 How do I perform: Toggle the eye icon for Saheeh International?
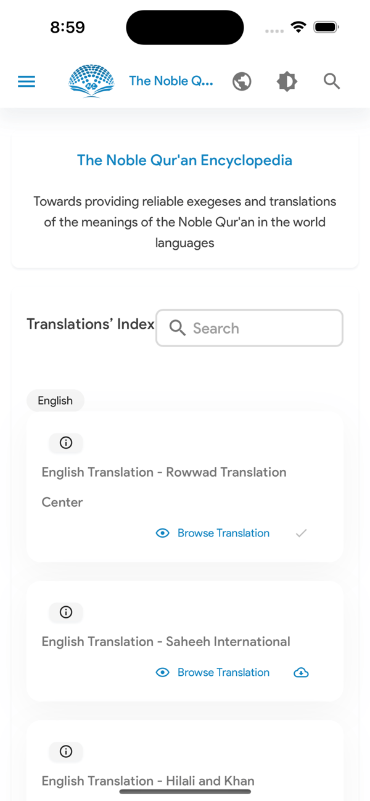click(162, 672)
